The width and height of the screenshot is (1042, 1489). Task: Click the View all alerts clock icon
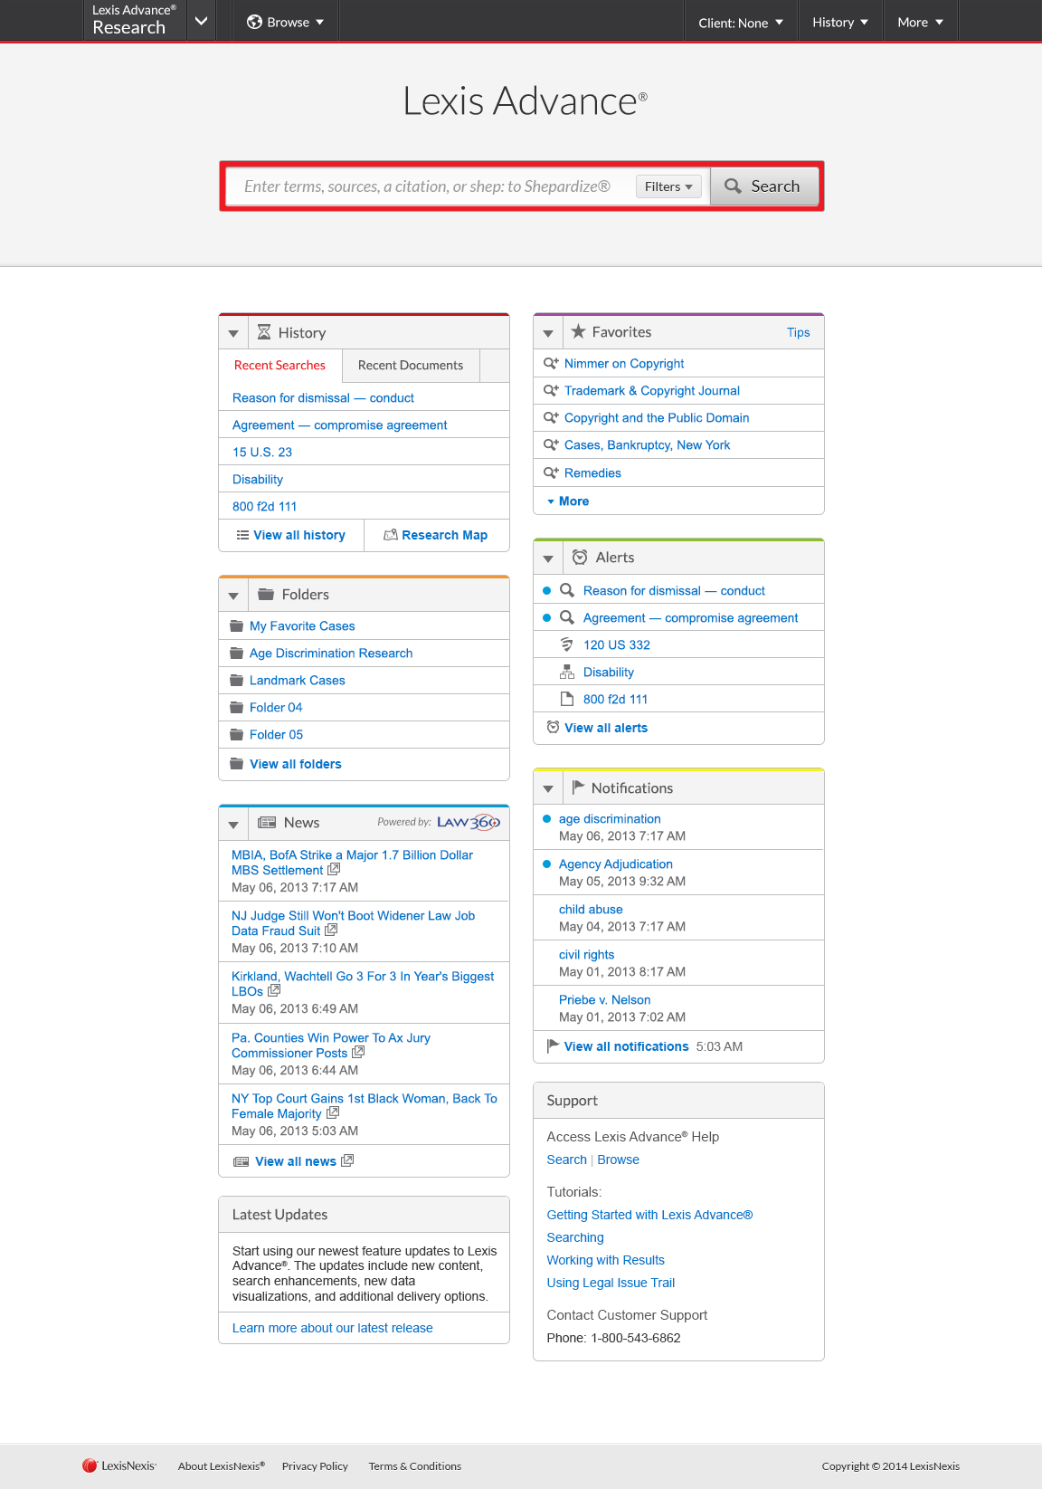553,727
